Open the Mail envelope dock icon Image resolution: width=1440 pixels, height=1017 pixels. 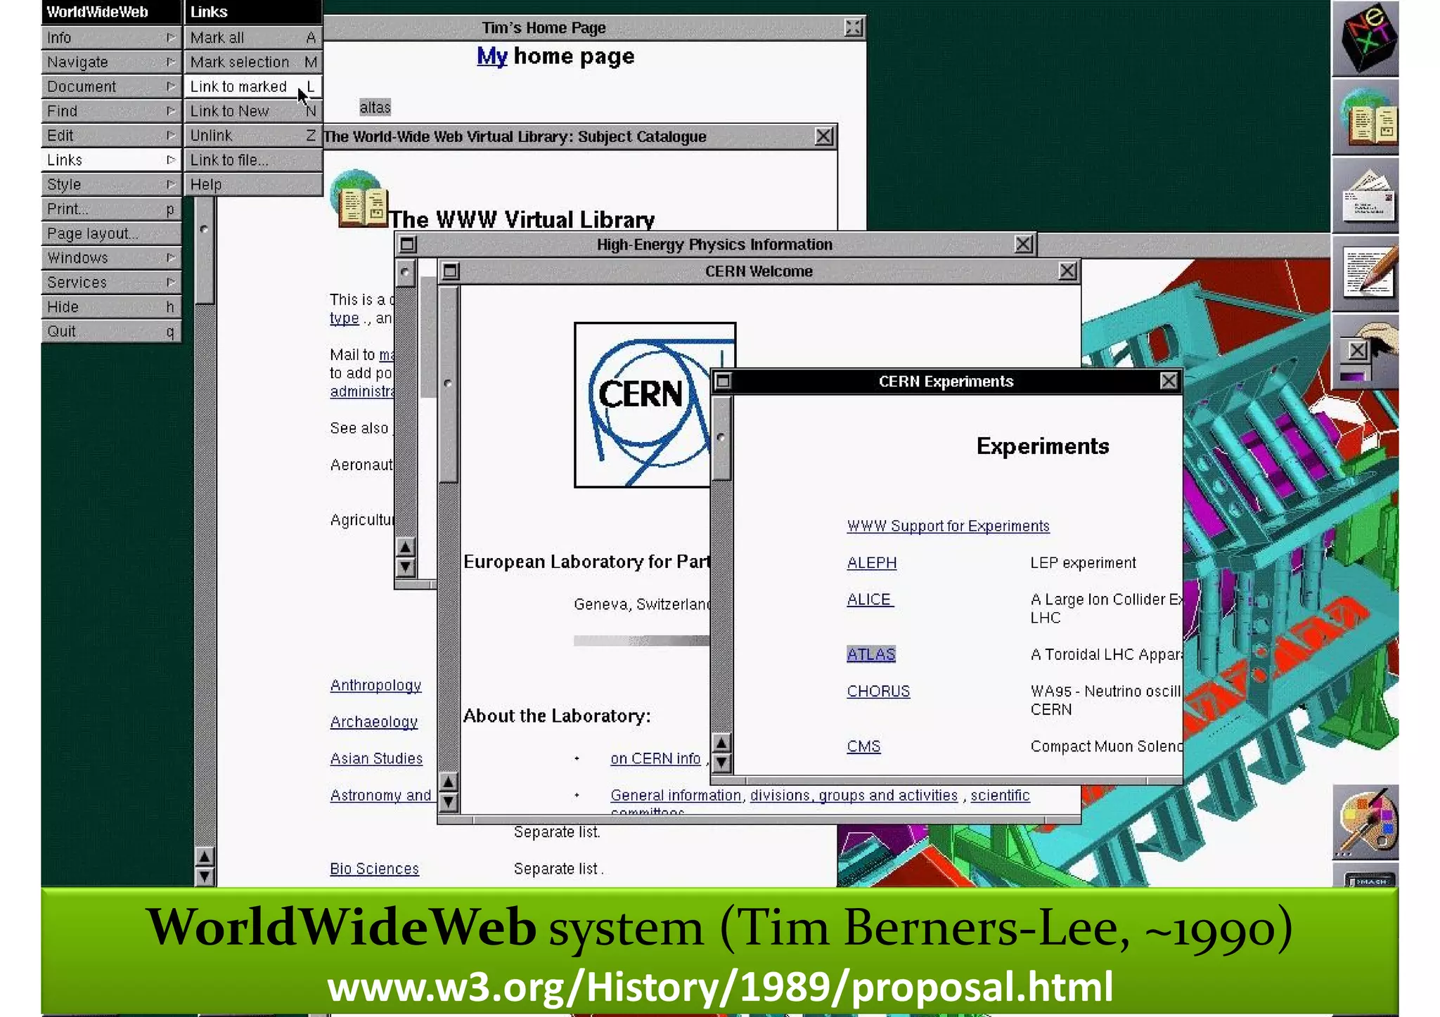click(1365, 195)
